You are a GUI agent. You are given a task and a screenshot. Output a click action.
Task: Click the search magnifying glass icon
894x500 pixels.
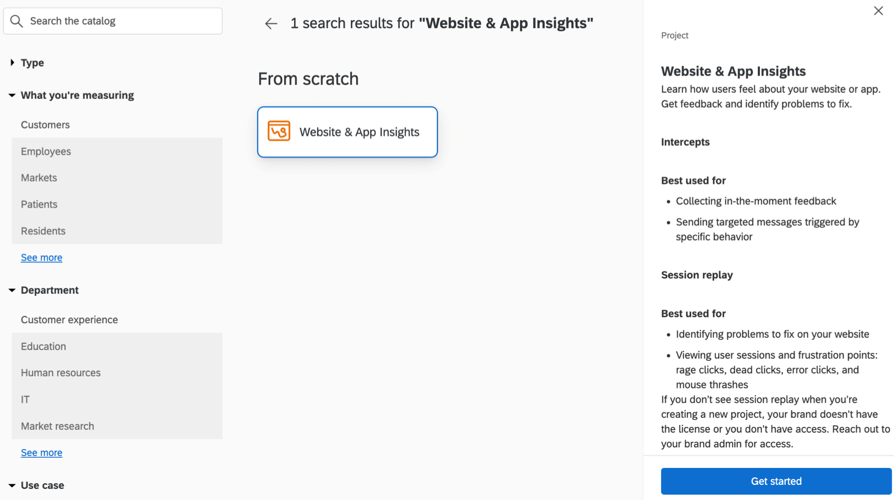pos(16,21)
